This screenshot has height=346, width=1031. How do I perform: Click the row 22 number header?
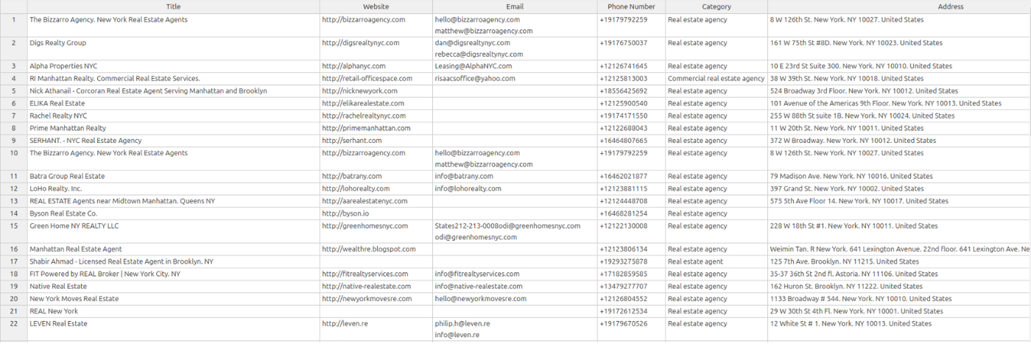(13, 324)
